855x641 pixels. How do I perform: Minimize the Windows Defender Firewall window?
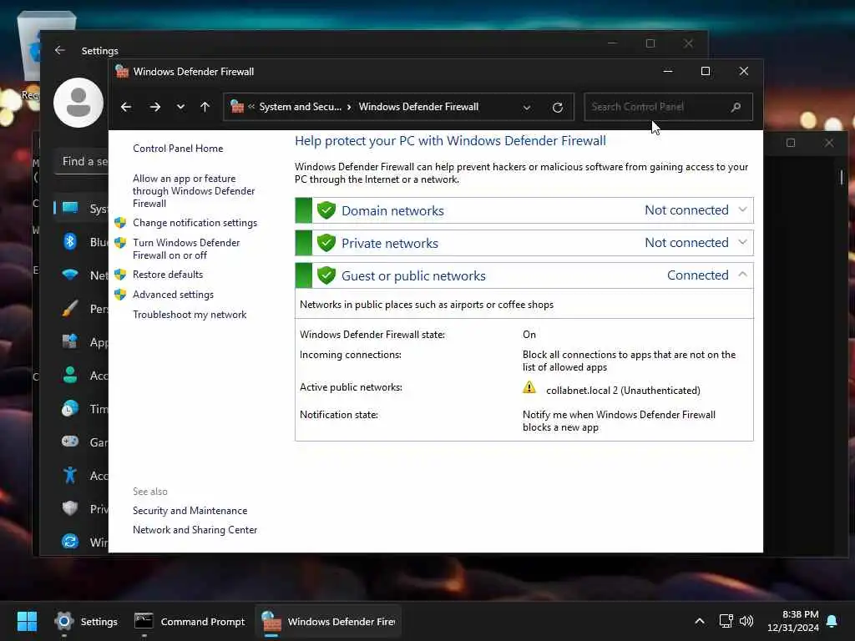(x=667, y=72)
